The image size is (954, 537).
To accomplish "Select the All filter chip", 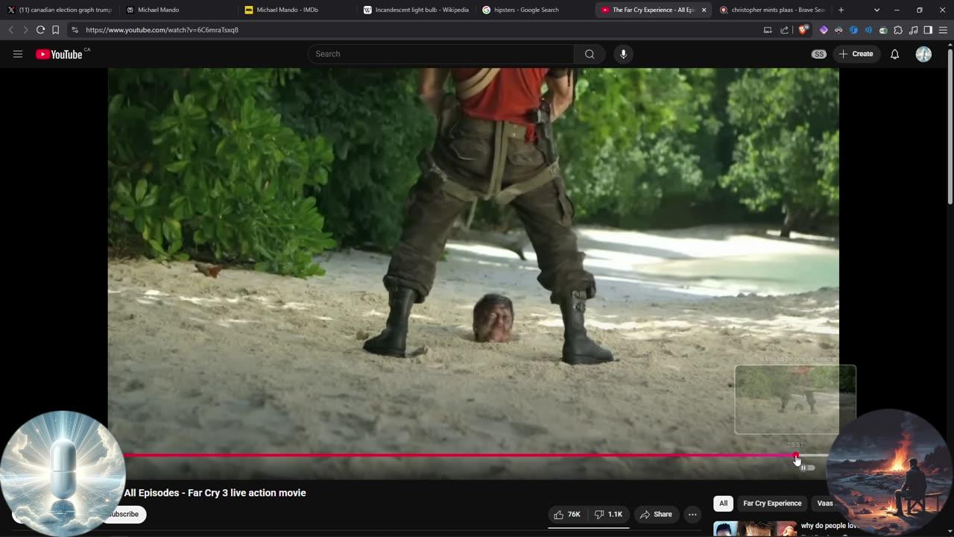I will coord(723,503).
